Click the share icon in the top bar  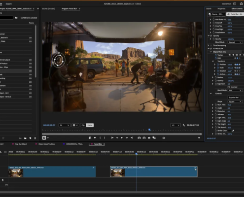(242, 3)
